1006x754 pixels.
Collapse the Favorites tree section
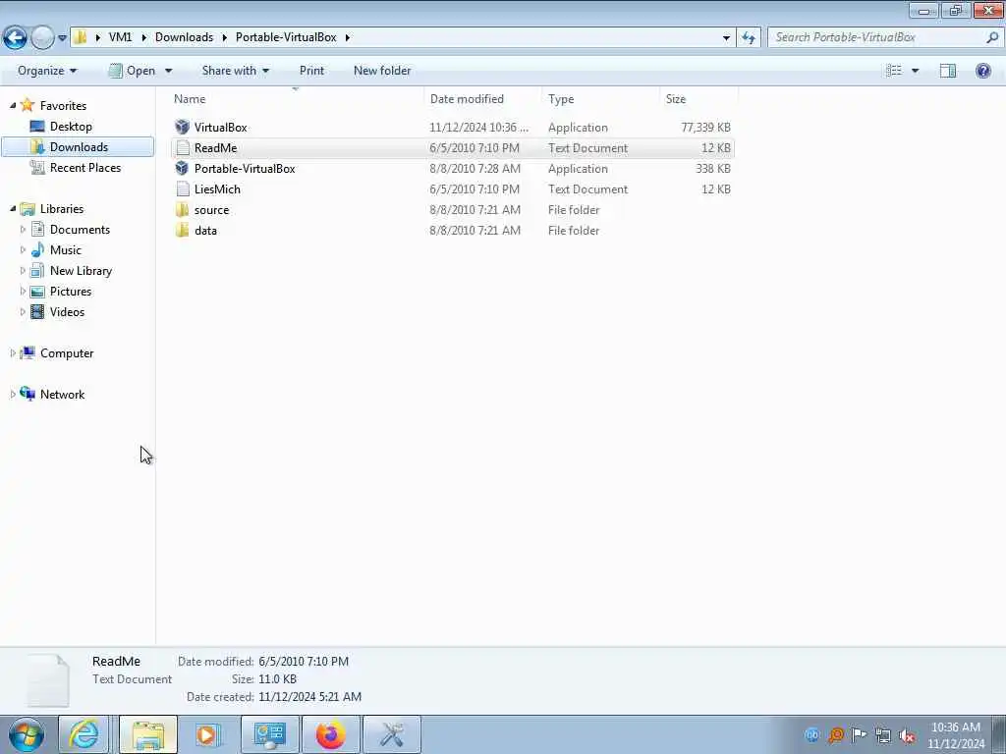pyautogui.click(x=12, y=105)
